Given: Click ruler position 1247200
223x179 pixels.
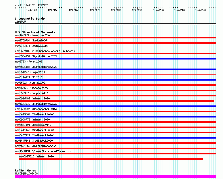Looking at the screenshot, I should point(158,10).
